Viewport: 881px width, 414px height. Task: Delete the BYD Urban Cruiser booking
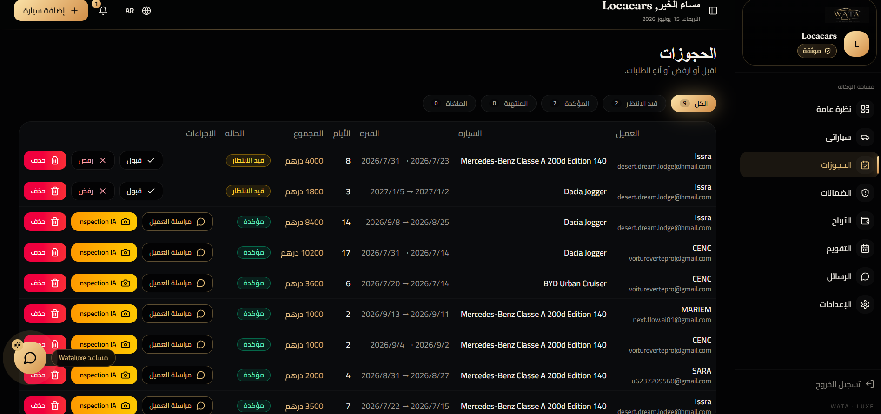(x=45, y=283)
